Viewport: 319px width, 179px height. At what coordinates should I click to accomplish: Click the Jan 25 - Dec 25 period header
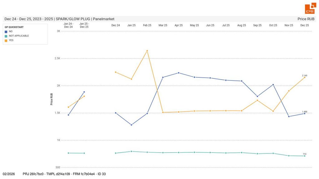84,25
